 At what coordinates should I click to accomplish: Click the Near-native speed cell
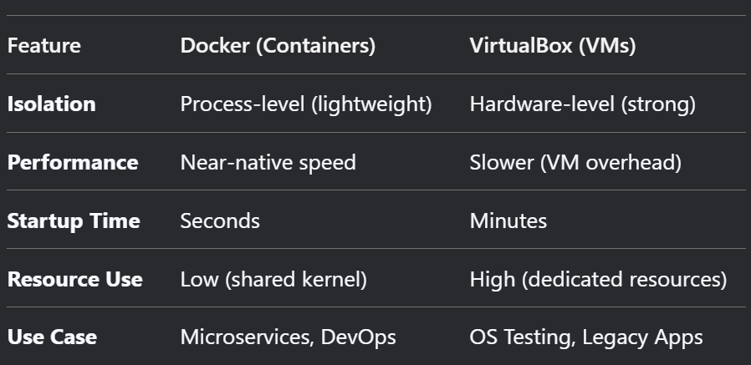coord(268,163)
